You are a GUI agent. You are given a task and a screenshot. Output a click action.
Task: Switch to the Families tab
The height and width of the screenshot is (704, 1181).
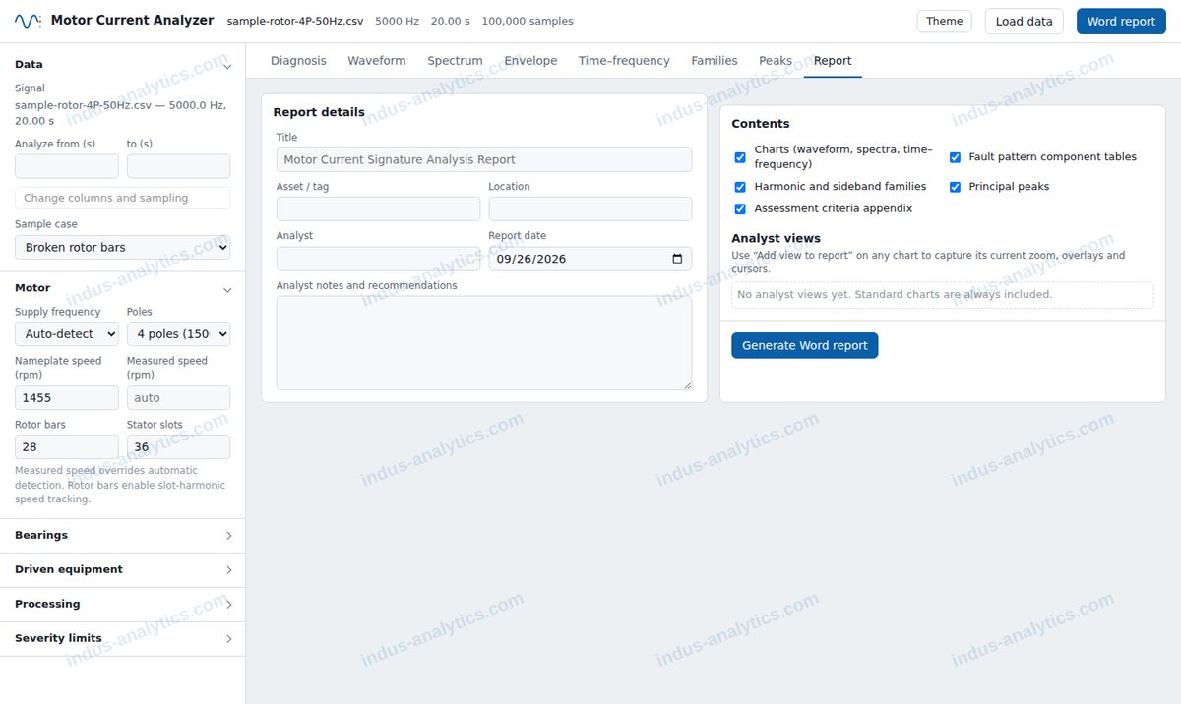point(715,61)
